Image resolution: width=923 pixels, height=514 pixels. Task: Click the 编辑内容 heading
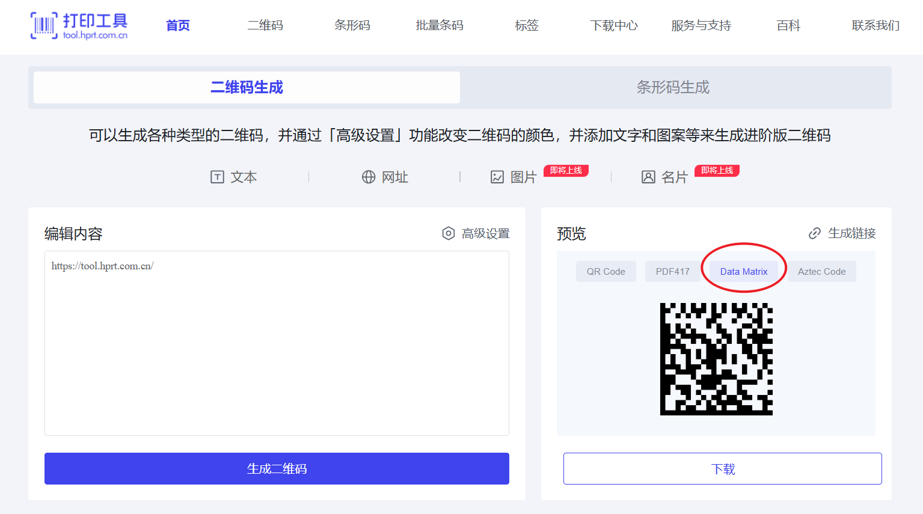pyautogui.click(x=73, y=234)
